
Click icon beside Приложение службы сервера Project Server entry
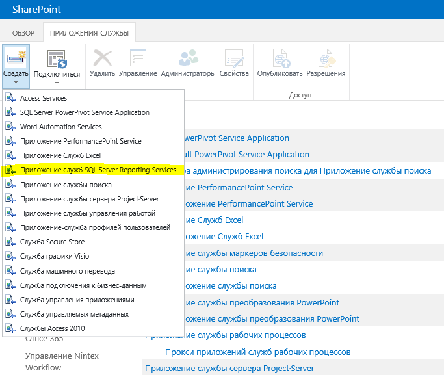pos(10,199)
